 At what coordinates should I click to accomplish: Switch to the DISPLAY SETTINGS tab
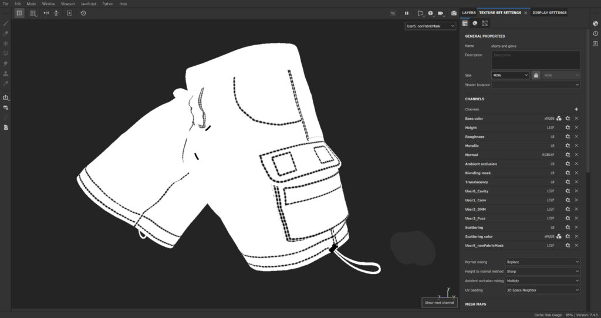[549, 13]
